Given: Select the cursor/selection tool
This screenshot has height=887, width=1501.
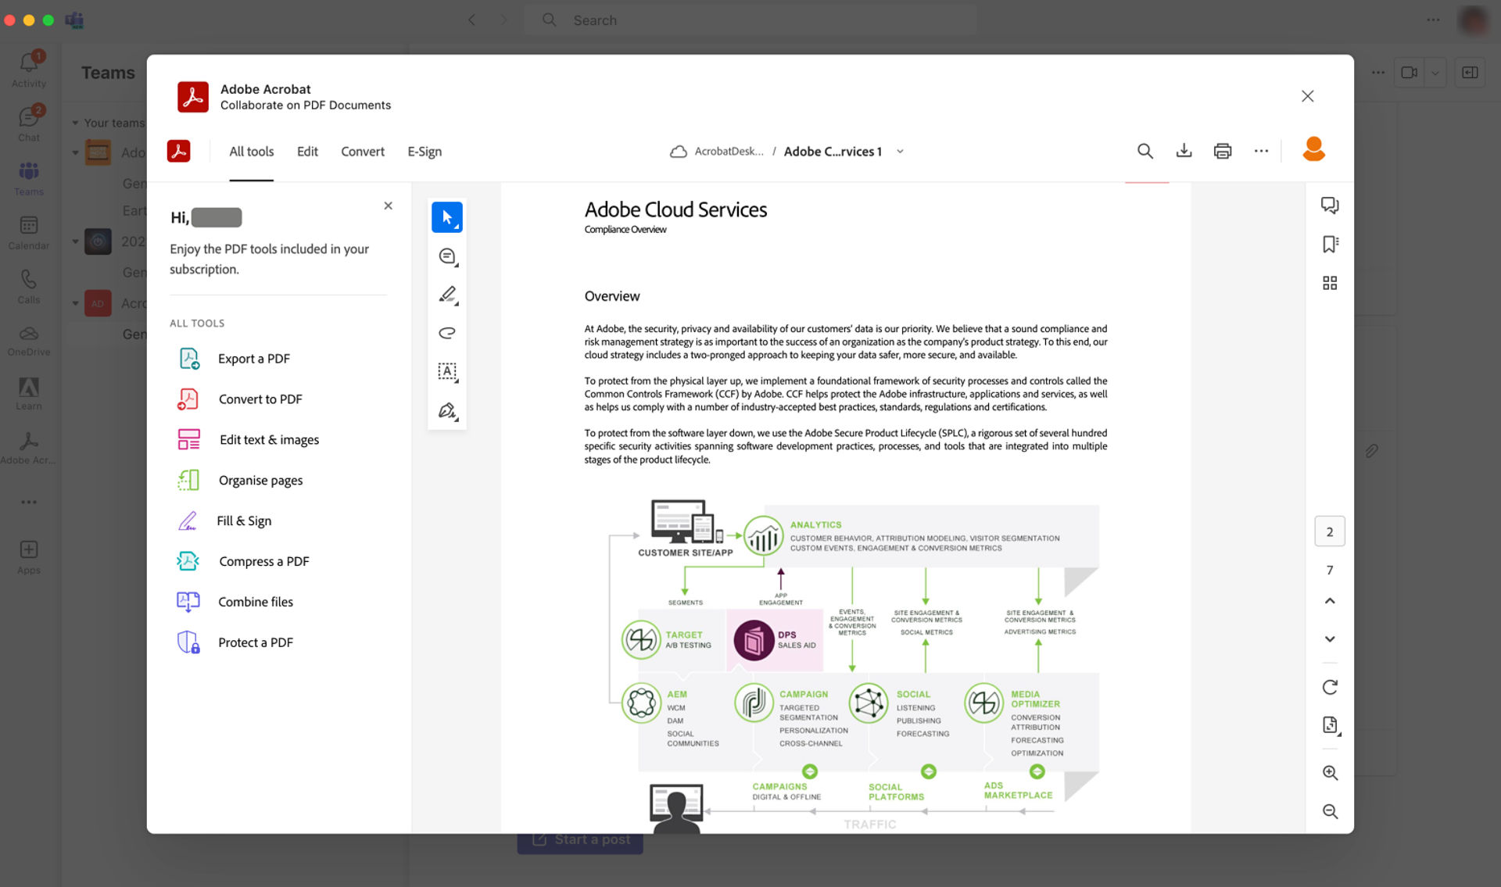Looking at the screenshot, I should pyautogui.click(x=446, y=217).
